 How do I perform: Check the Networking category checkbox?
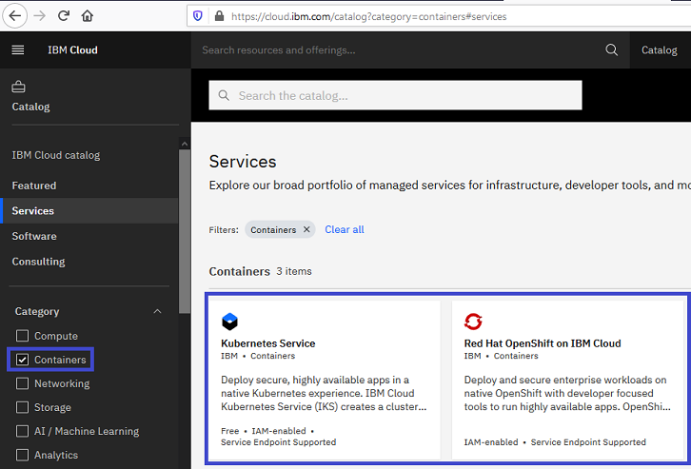click(x=22, y=383)
